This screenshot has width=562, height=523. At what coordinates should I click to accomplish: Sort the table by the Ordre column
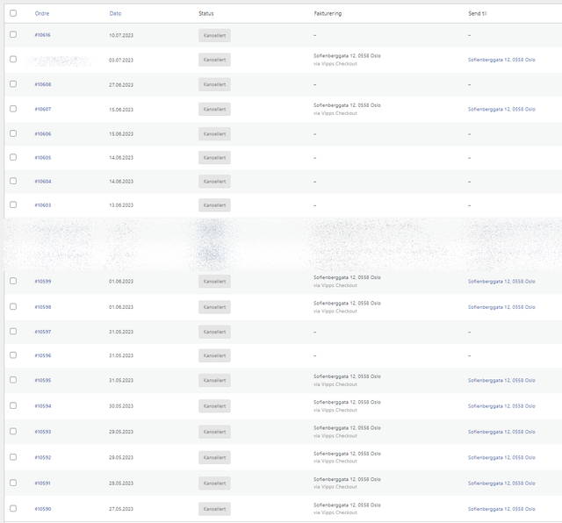42,14
